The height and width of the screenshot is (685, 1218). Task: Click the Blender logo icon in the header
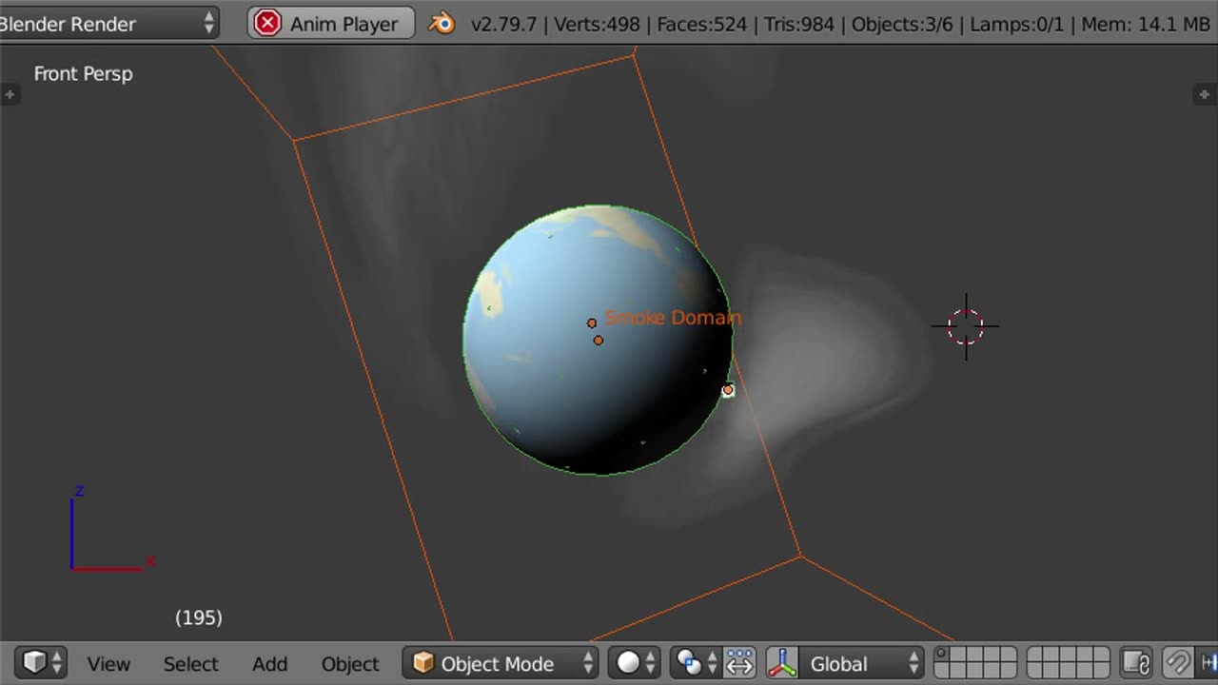(x=442, y=23)
